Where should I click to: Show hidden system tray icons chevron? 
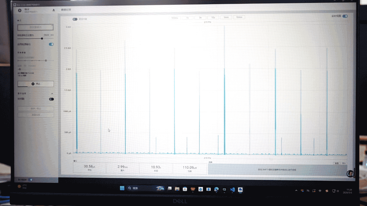tap(296, 191)
